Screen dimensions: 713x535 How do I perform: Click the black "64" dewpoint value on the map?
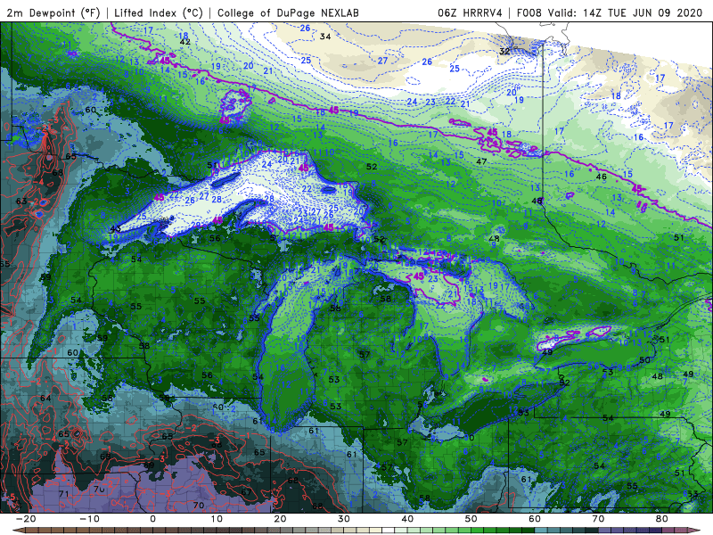pos(45,398)
